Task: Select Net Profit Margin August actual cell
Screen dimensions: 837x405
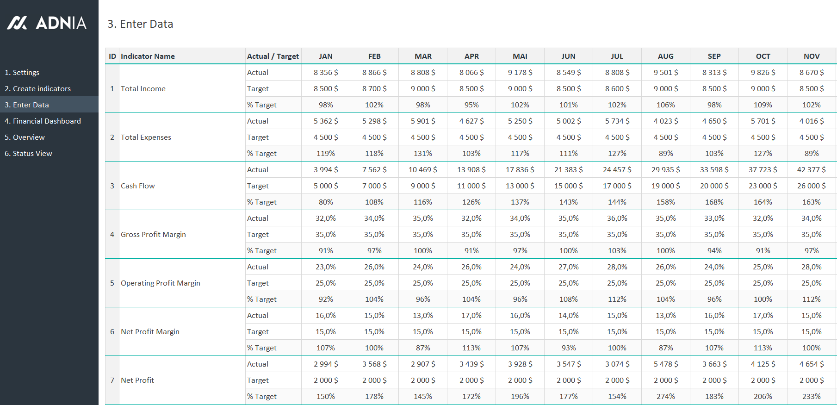Action: (x=666, y=316)
